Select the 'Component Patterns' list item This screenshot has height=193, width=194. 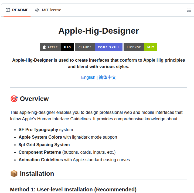point(67,152)
